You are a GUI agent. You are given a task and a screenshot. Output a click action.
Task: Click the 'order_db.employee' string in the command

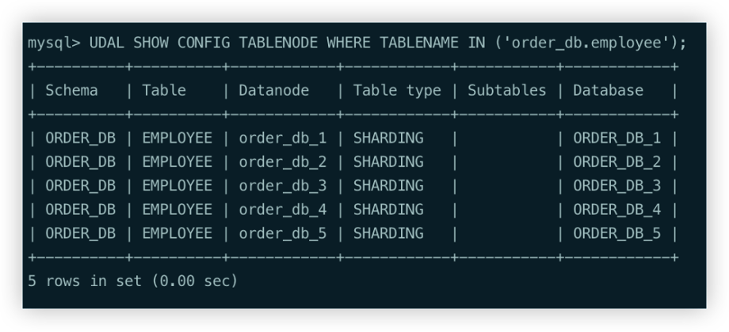pyautogui.click(x=585, y=43)
